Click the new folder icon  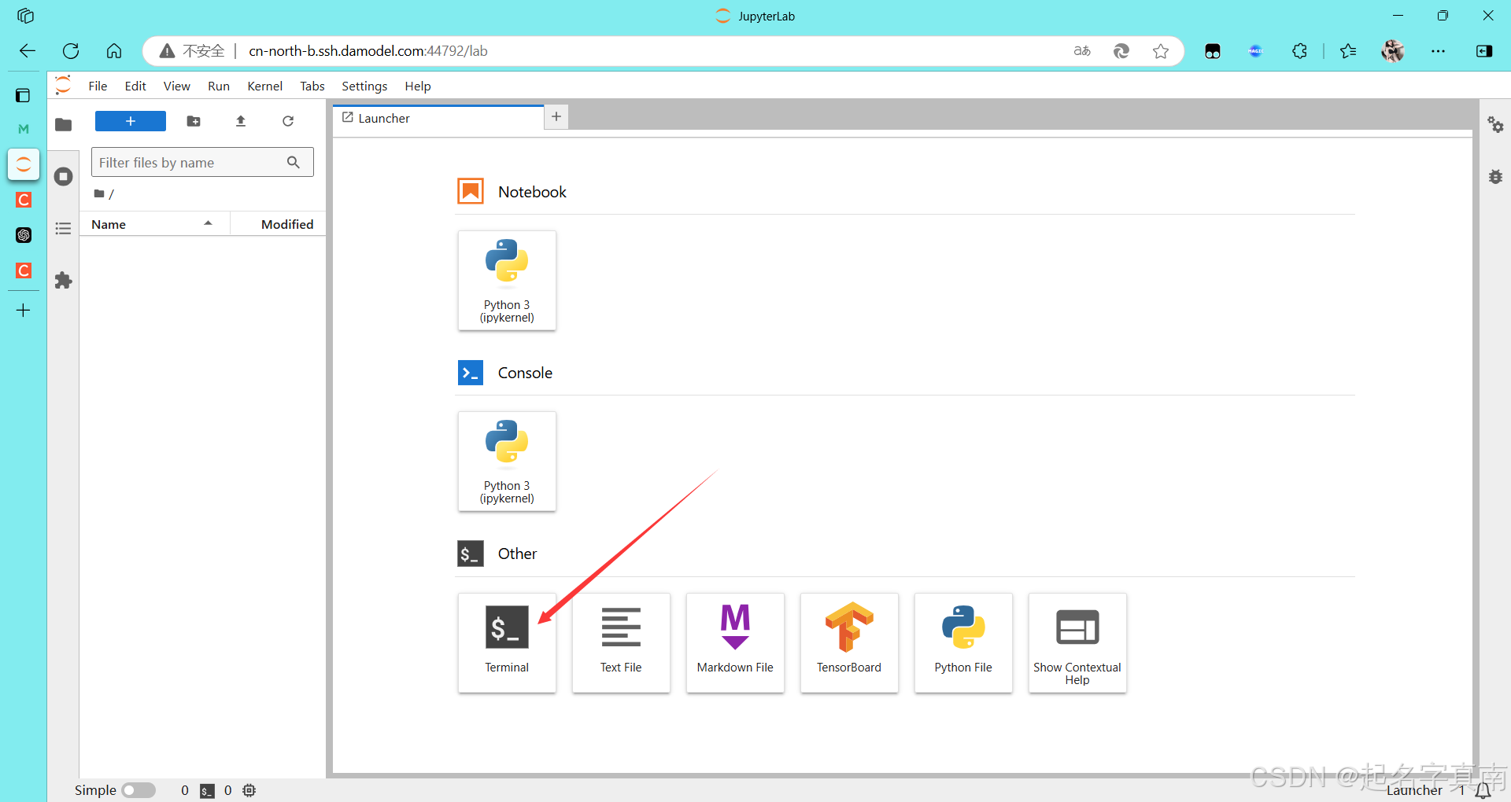coord(194,121)
